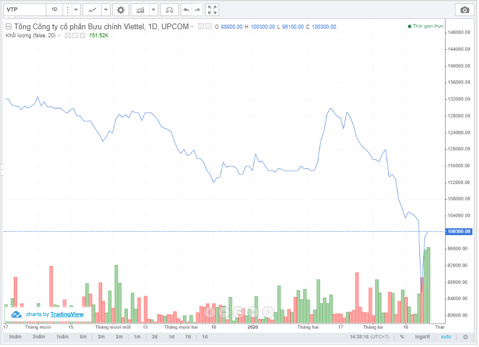Viewport: 479px width, 347px height.
Task: Toggle auto scale mode
Action: tap(446, 337)
